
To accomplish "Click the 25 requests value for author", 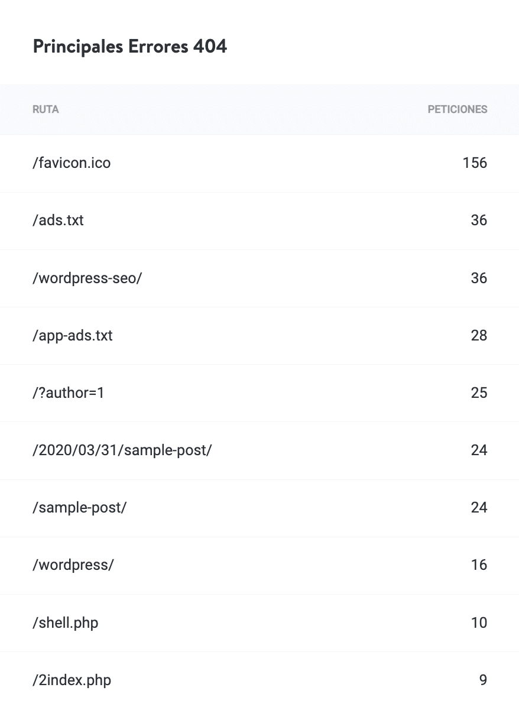I will [479, 393].
